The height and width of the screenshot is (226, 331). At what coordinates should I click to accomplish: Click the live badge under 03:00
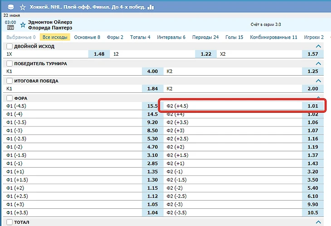(x=10, y=28)
